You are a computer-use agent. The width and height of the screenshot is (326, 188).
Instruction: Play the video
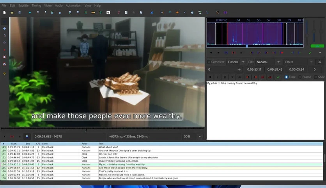pyautogui.click(x=4, y=136)
